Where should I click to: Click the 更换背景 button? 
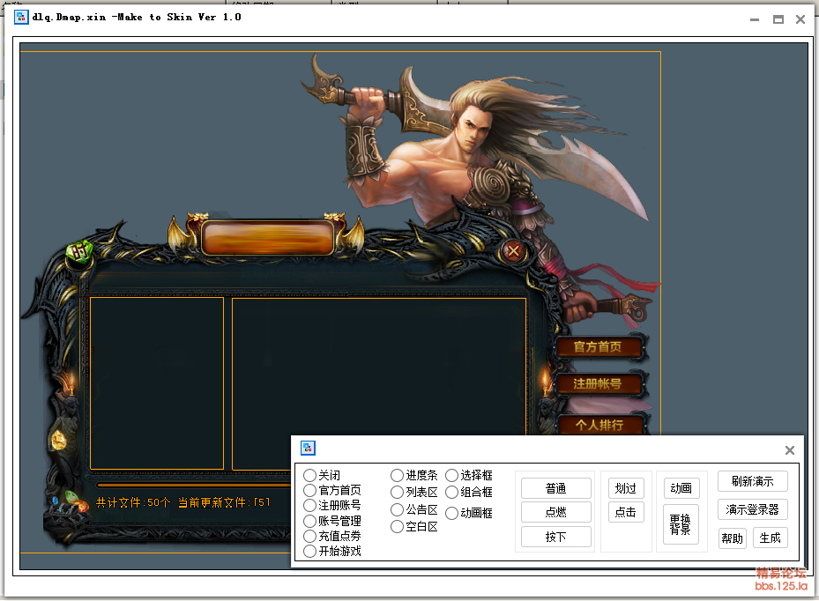coord(680,524)
